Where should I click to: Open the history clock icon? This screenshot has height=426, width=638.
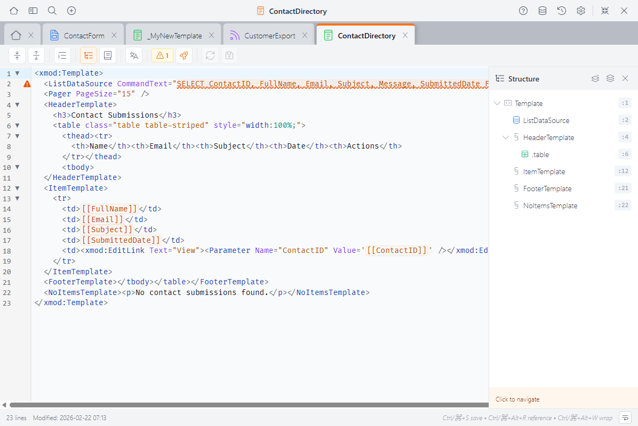[562, 11]
